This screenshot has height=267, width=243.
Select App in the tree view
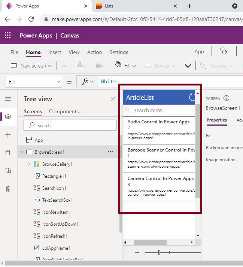pyautogui.click(x=39, y=140)
